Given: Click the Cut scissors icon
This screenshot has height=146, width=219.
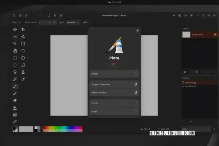Looking at the screenshot, I should coord(49,15).
